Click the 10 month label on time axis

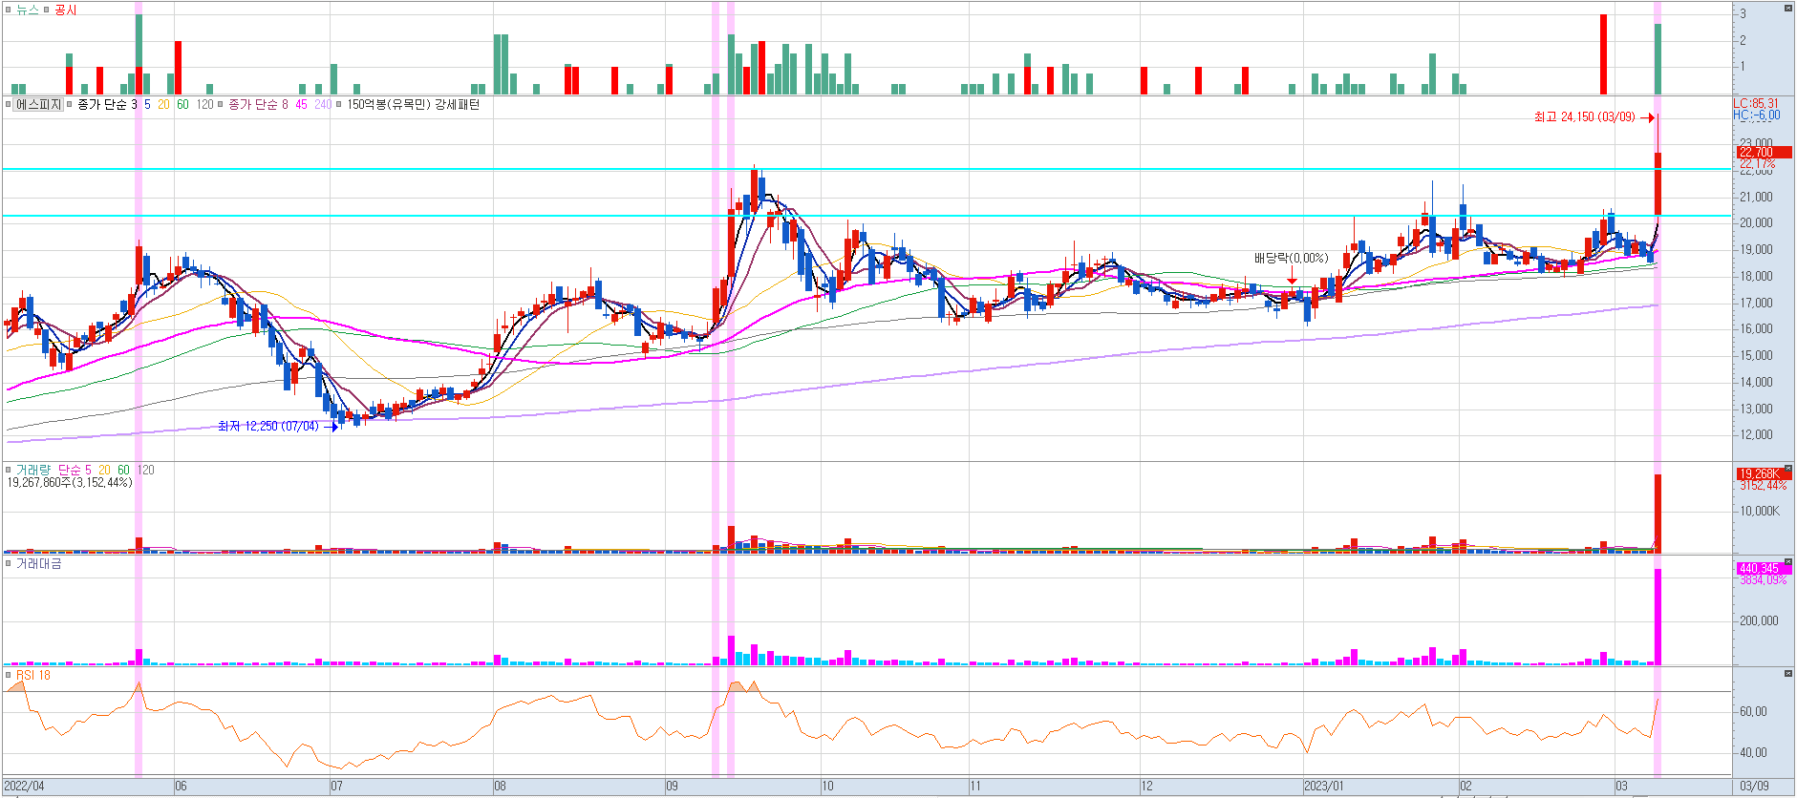tap(827, 787)
